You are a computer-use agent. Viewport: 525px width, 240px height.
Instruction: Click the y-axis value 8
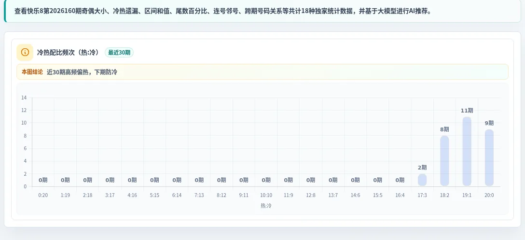click(x=25, y=136)
